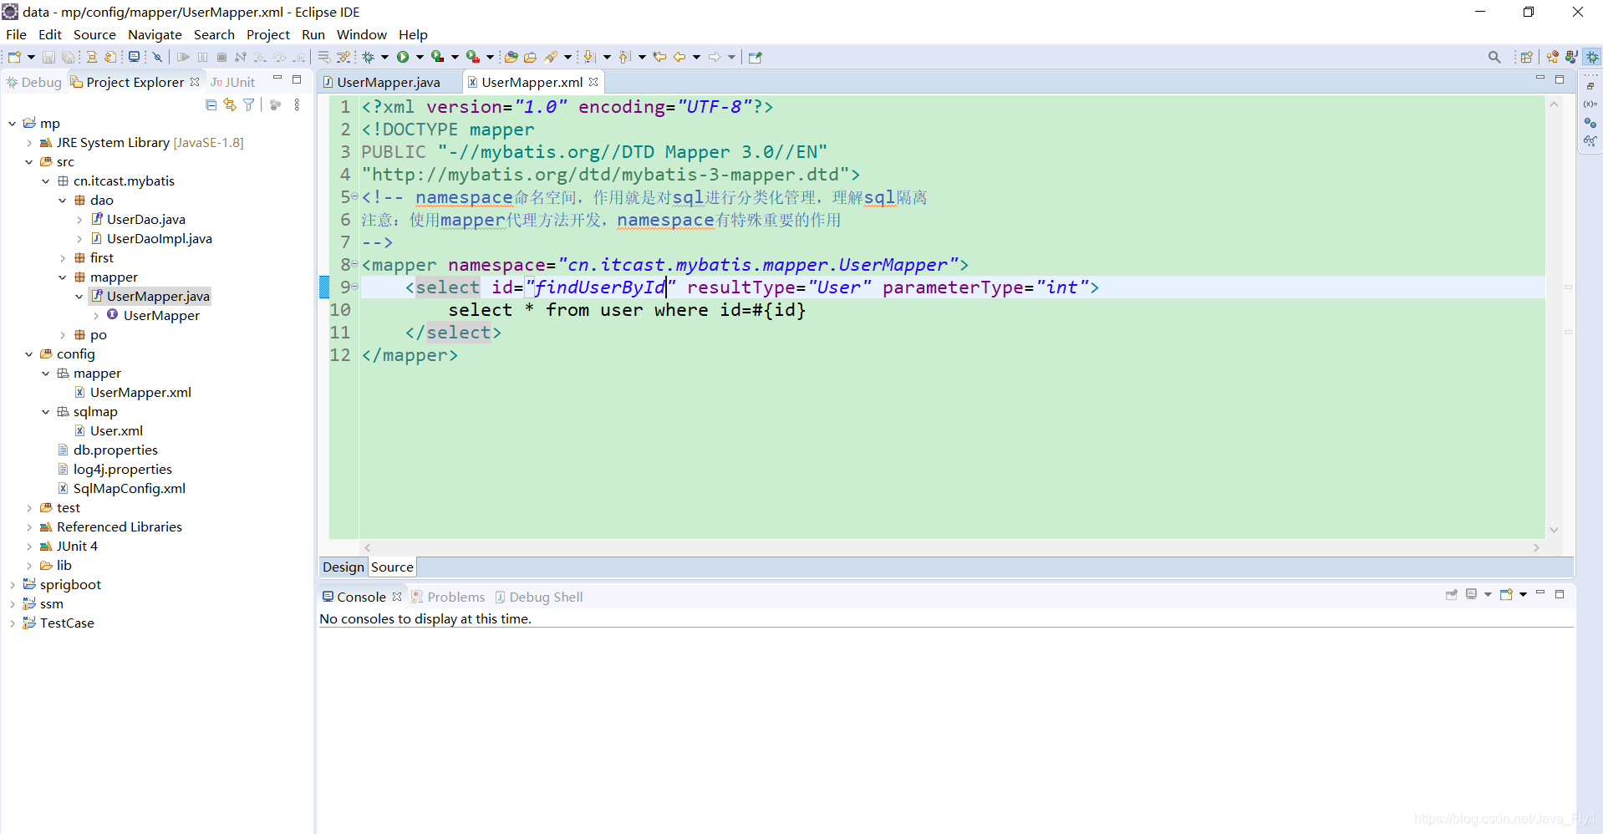Minimize the editor area pane
This screenshot has height=834, width=1603.
[1539, 79]
